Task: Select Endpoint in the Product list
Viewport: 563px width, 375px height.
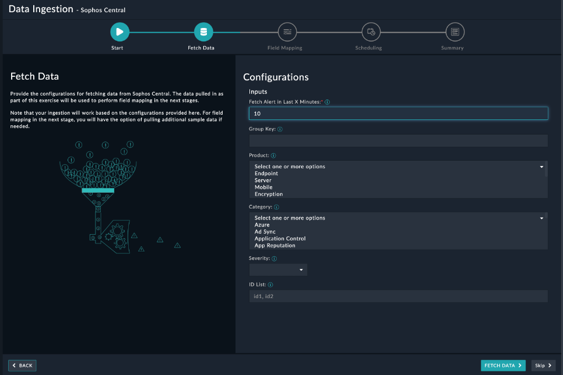Action: [x=266, y=174]
